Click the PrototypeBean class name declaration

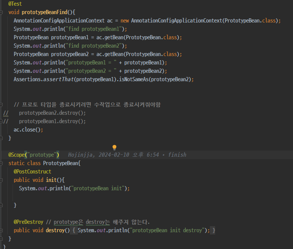61,163
